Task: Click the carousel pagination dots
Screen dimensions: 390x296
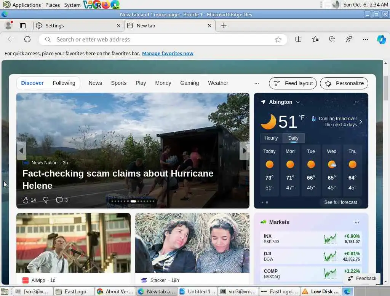Action: 133,201
